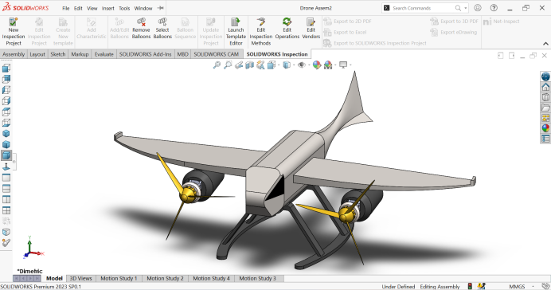Open the Tools menu
551x290 pixels.
[x=124, y=8]
